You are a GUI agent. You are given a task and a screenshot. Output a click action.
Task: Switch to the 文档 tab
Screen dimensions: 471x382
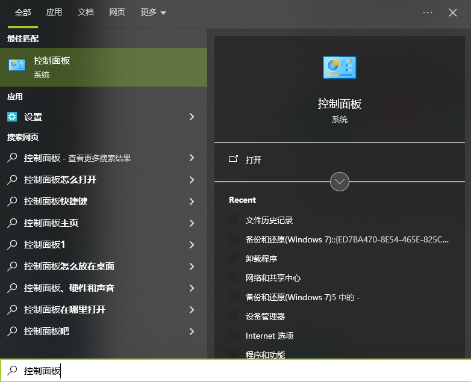[x=86, y=12]
